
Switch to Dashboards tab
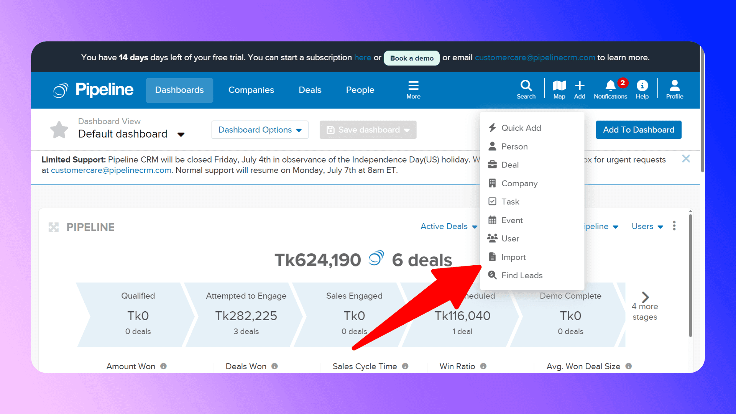coord(179,90)
